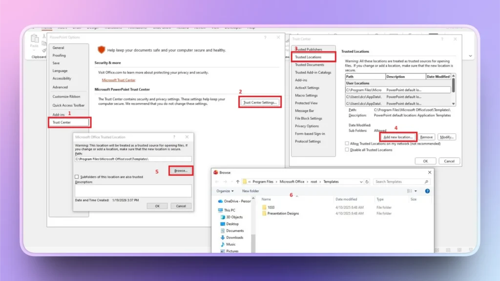Screen dimensions: 500x281
Task: Click the refresh icon beside the address bar
Action: coord(367,181)
